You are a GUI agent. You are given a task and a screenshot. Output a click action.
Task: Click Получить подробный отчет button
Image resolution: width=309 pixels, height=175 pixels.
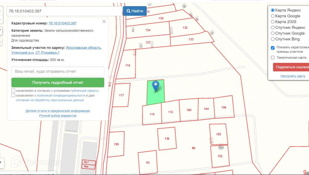58,82
